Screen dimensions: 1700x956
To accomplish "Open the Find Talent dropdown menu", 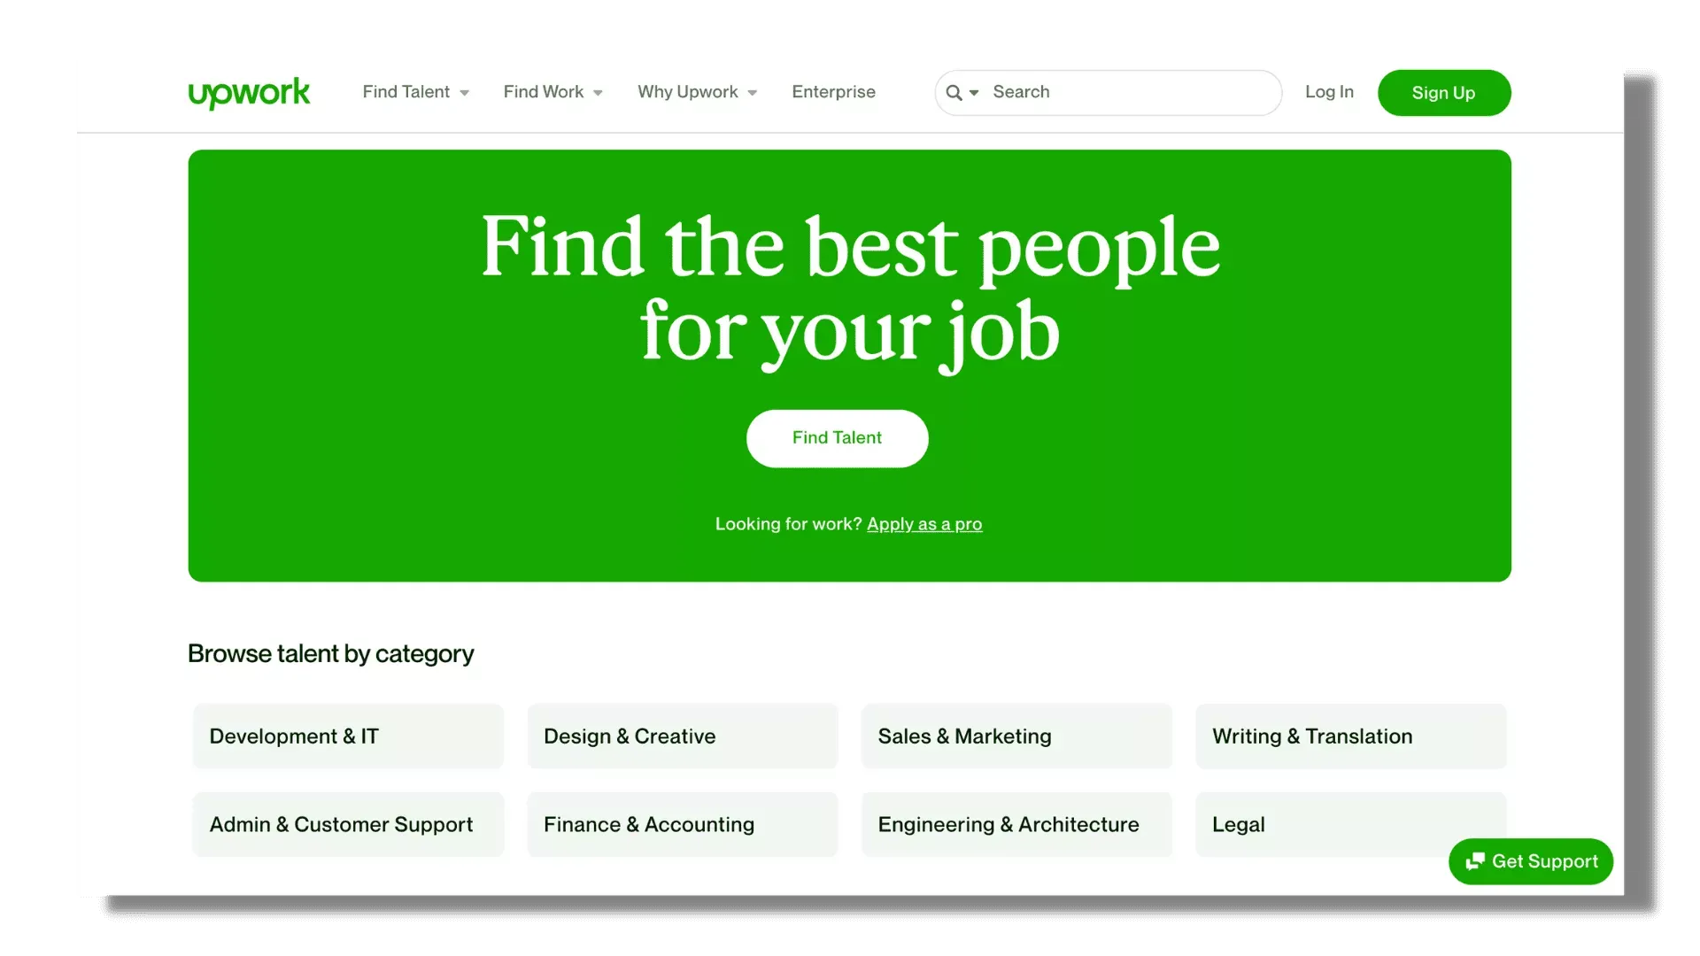I will click(x=414, y=91).
